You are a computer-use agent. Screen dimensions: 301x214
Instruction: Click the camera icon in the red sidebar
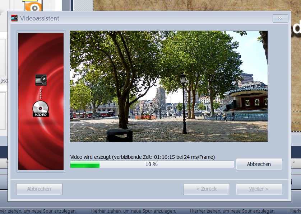41,80
